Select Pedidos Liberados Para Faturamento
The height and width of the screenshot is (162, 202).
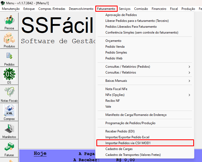[x=145, y=27]
